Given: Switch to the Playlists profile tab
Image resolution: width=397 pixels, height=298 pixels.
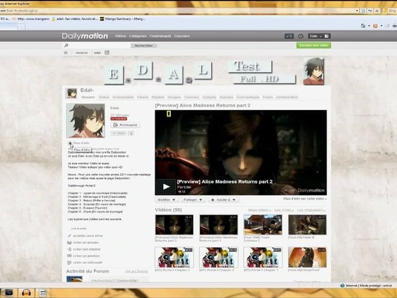Looking at the screenshot, I should (x=158, y=97).
